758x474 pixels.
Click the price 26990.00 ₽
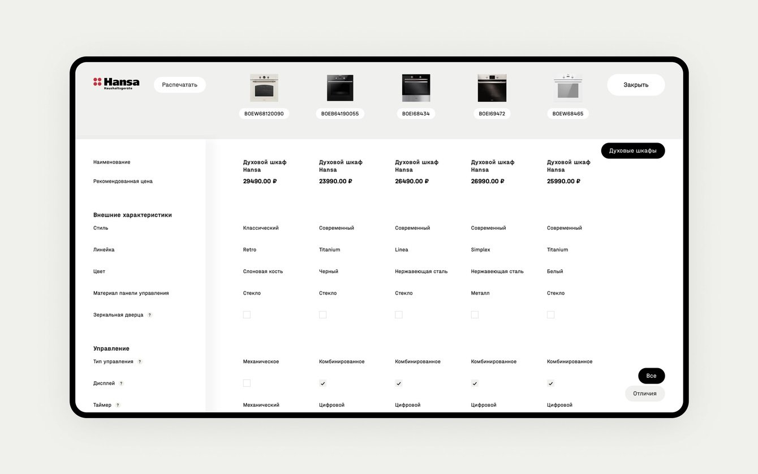pos(488,182)
